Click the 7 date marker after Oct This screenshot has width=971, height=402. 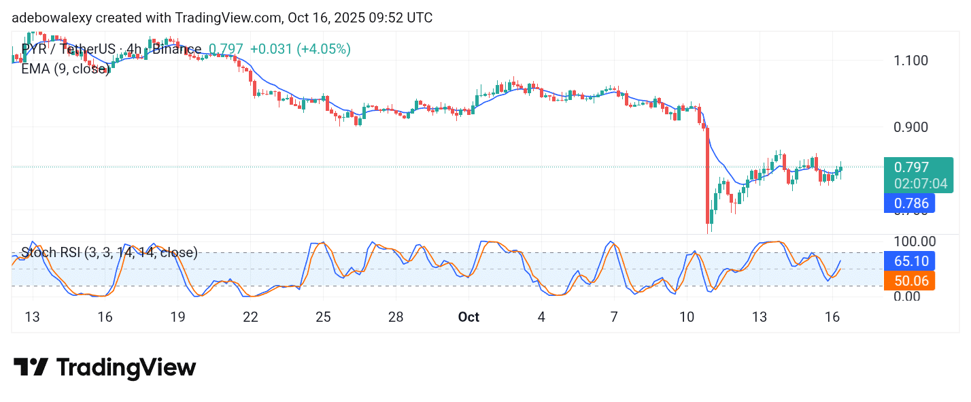click(614, 318)
